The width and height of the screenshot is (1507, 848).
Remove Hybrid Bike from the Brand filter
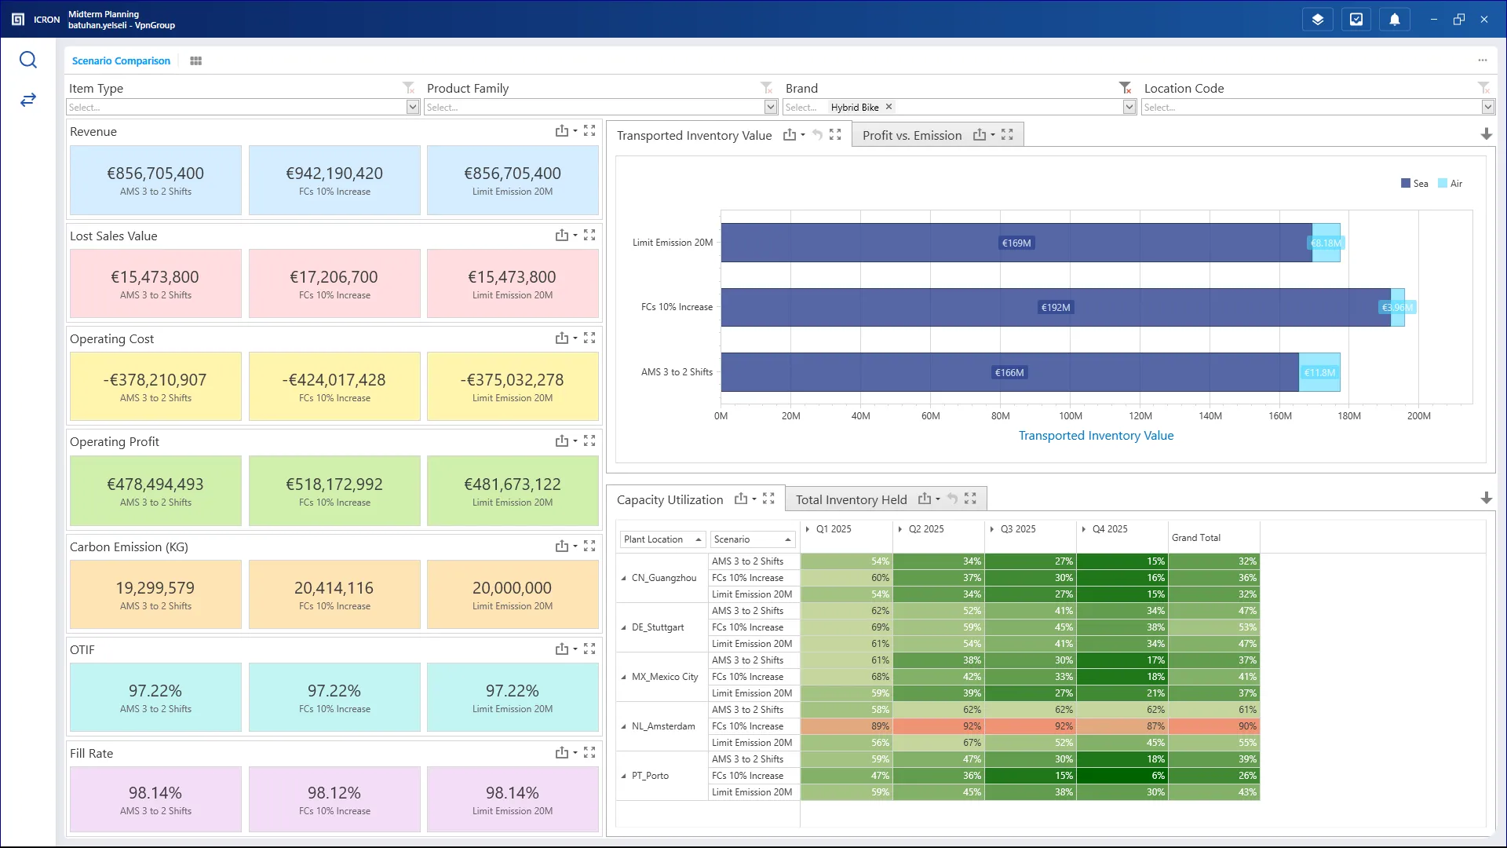tap(888, 107)
